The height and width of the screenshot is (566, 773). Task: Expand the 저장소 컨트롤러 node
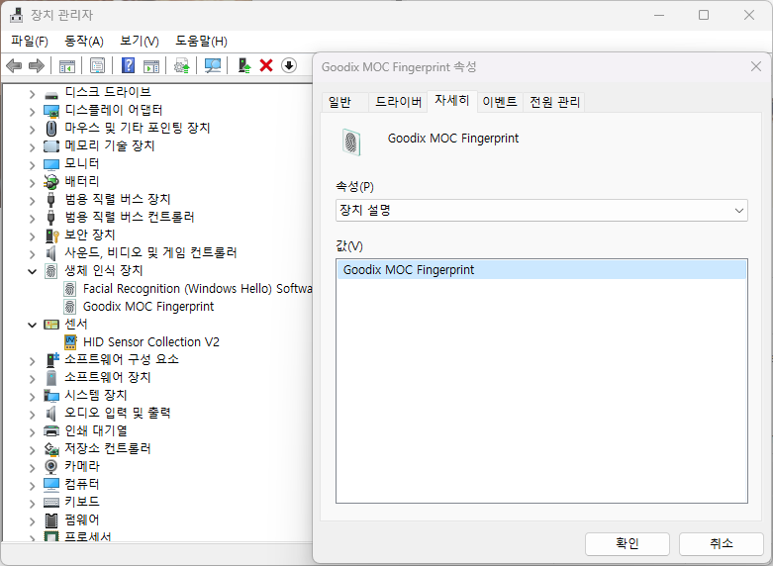pyautogui.click(x=32, y=449)
